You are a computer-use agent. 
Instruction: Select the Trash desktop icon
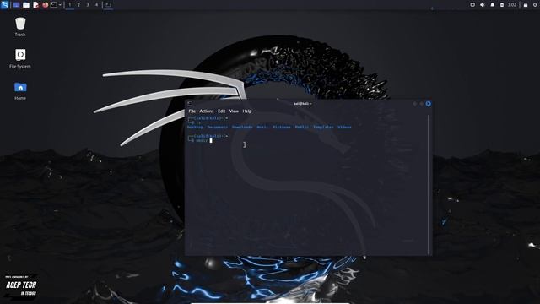tap(20, 27)
